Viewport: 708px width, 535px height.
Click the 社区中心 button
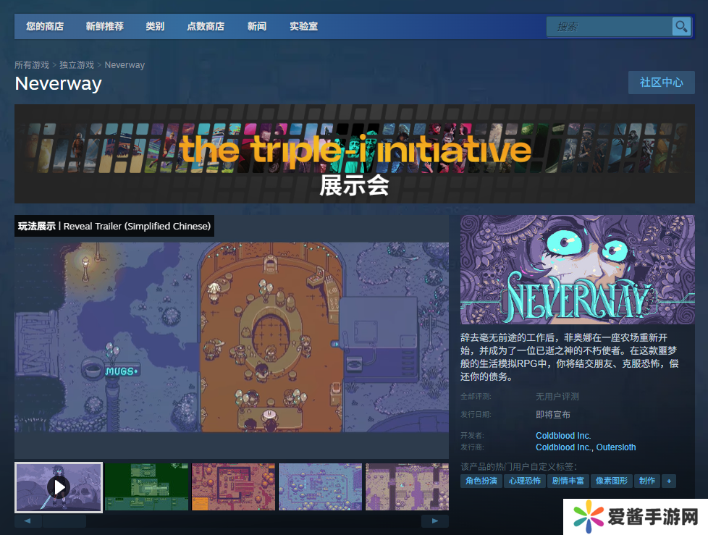coord(661,83)
